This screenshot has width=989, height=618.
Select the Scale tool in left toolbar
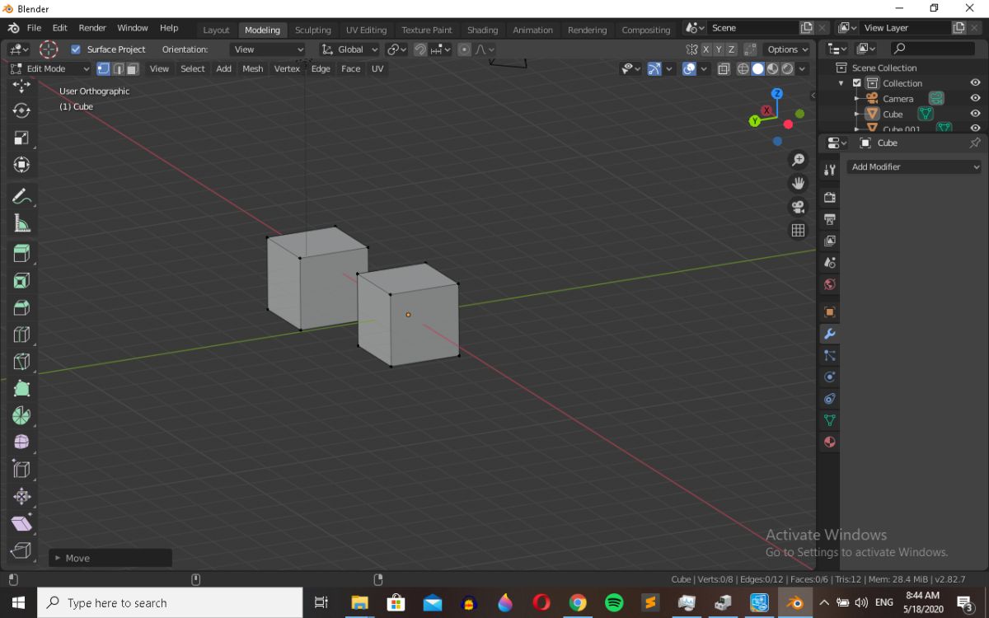point(22,138)
